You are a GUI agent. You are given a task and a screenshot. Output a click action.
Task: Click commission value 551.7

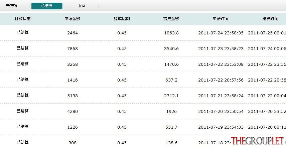click(x=171, y=127)
